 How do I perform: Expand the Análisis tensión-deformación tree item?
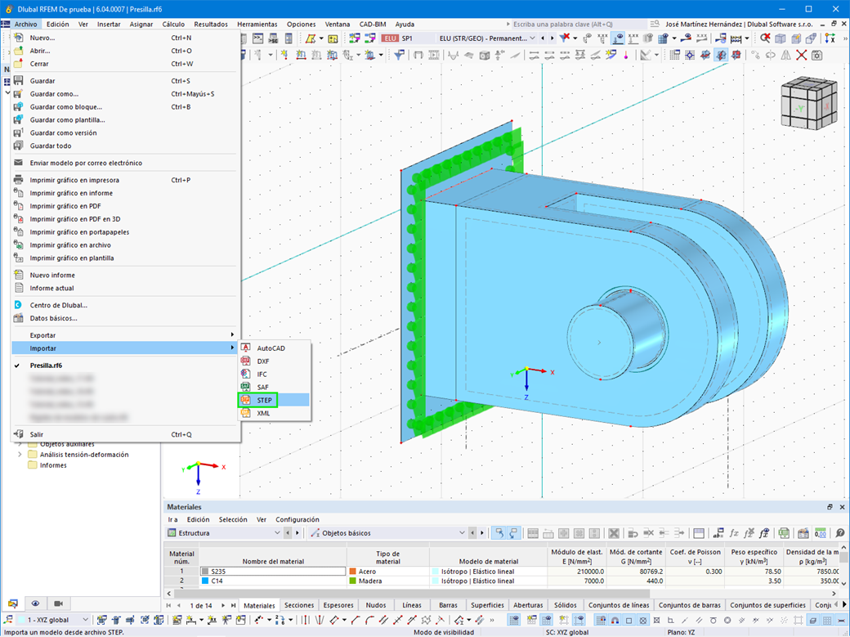click(x=20, y=454)
